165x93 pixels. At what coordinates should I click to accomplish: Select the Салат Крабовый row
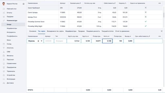[95, 8]
